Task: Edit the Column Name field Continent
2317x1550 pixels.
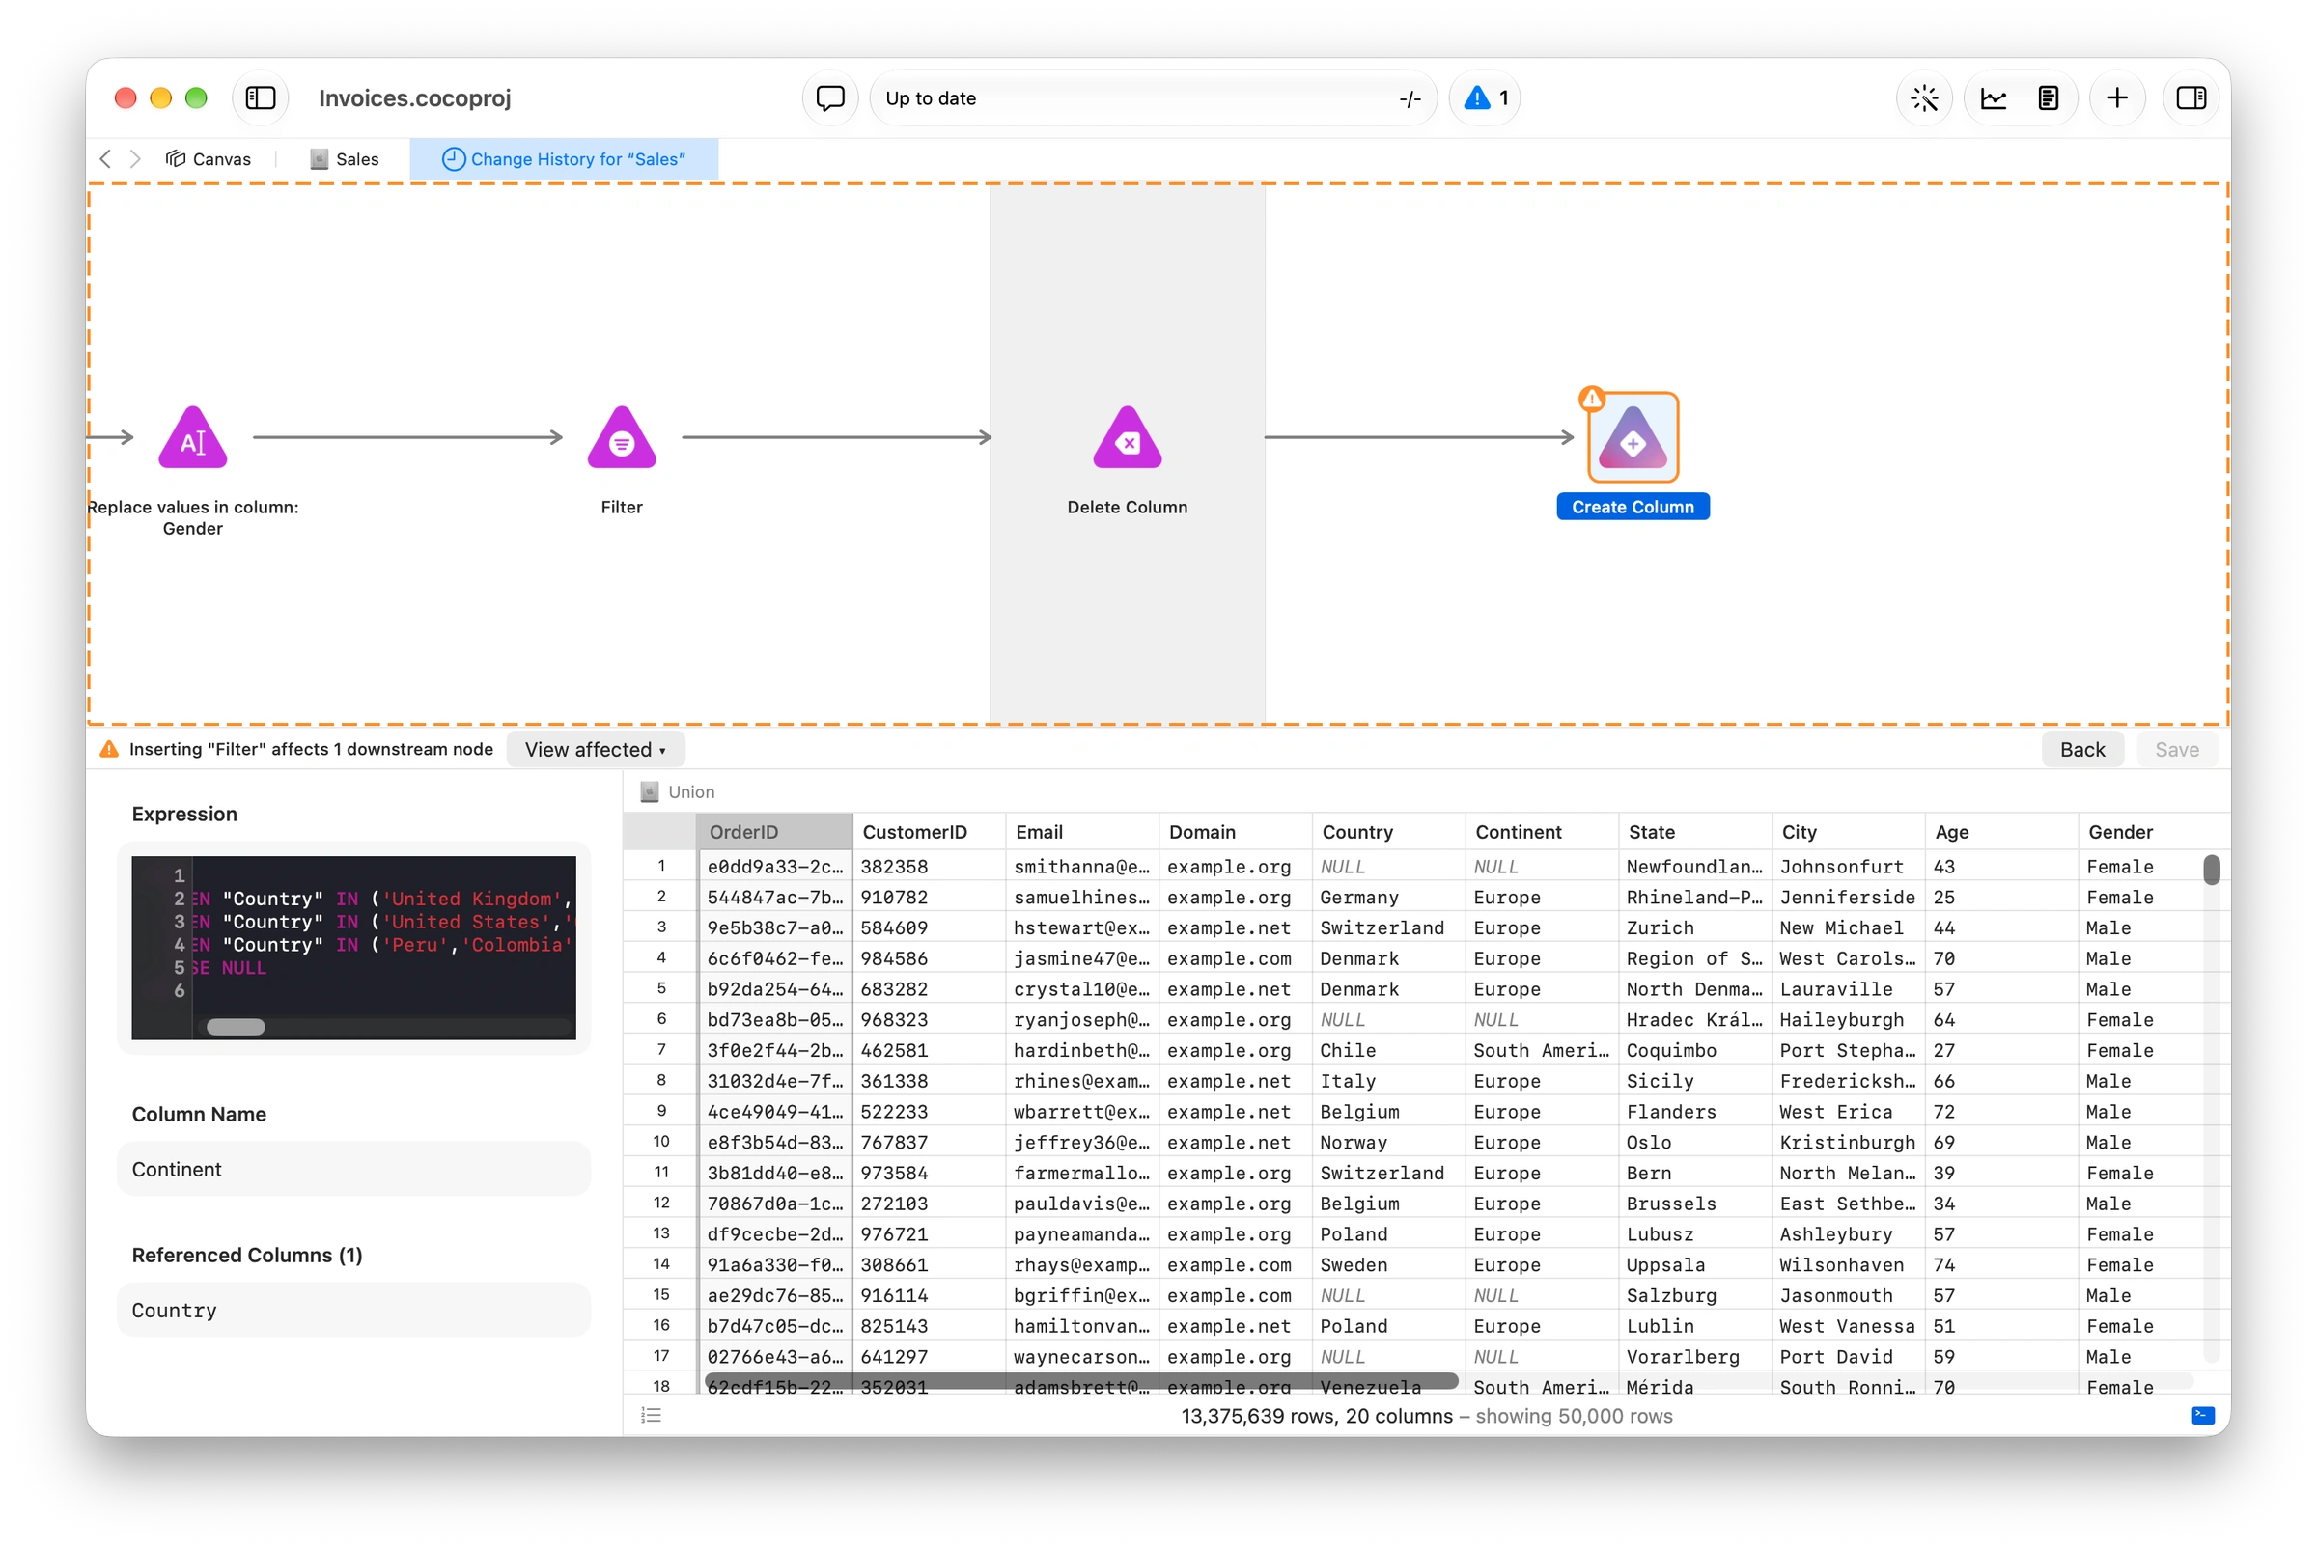Action: (353, 1169)
